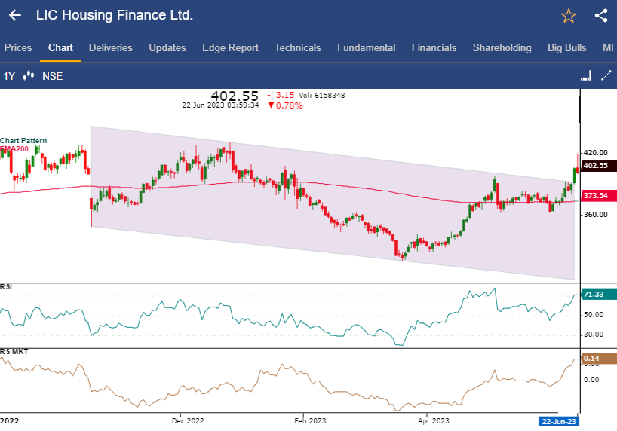Click the Apr 2023 axis label
617x431 pixels.
(x=433, y=420)
